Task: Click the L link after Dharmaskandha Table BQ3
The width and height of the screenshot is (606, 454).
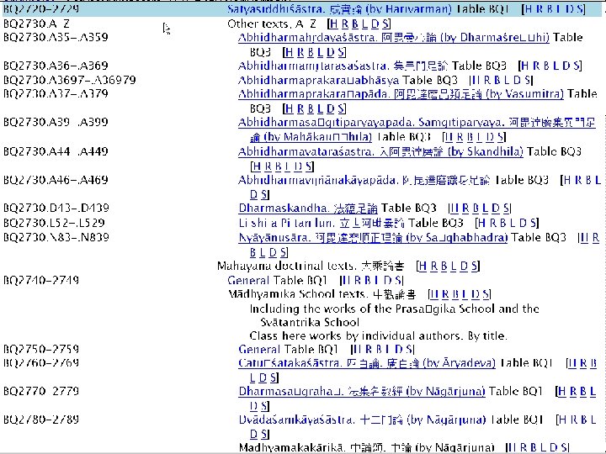Action: (x=486, y=209)
